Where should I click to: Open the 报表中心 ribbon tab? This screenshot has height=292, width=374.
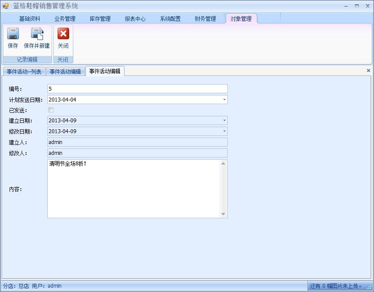[x=135, y=19]
